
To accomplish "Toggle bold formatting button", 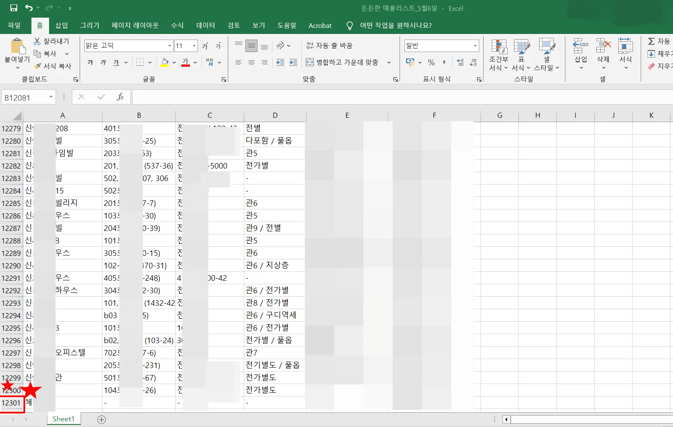I will click(90, 62).
